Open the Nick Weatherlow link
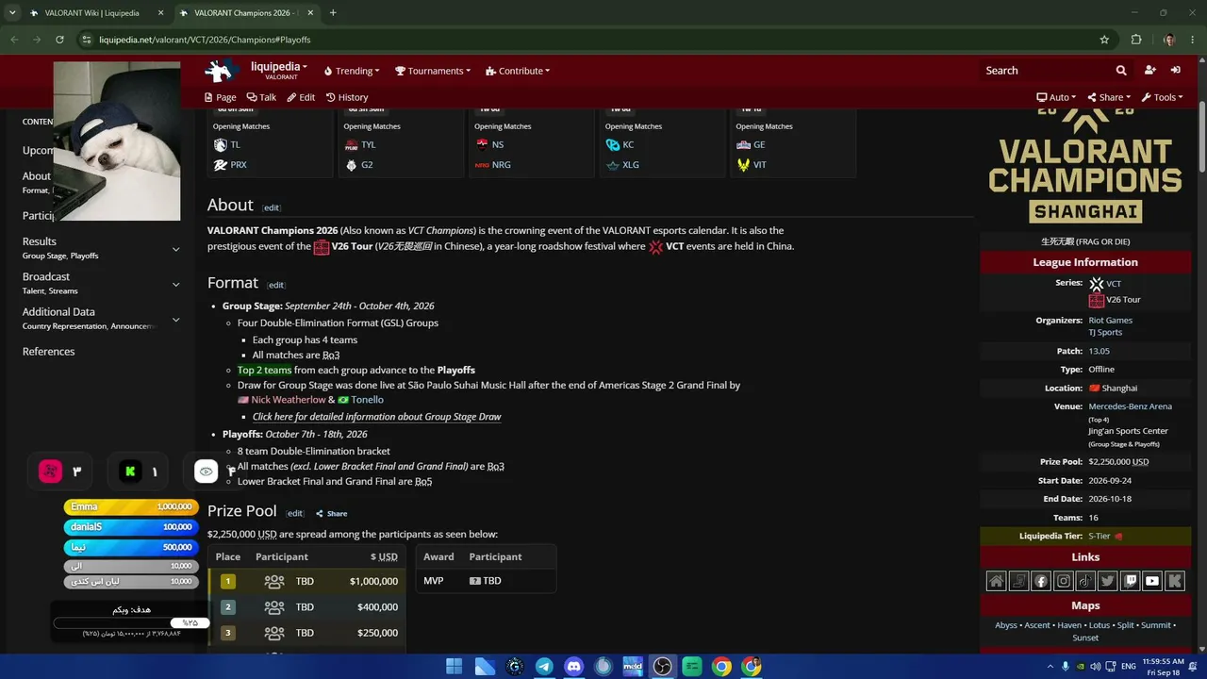The height and width of the screenshot is (679, 1207). (x=288, y=400)
